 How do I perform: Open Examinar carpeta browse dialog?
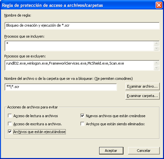coord(143,96)
